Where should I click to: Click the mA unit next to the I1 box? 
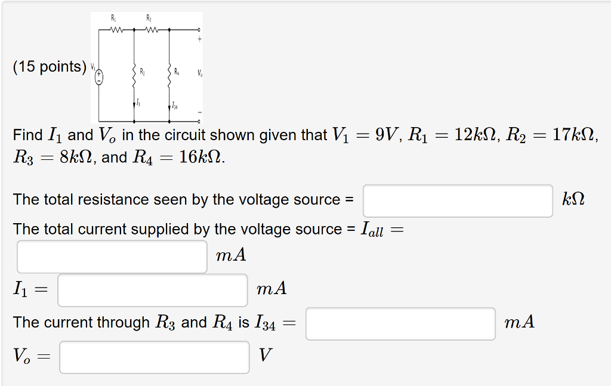point(270,289)
